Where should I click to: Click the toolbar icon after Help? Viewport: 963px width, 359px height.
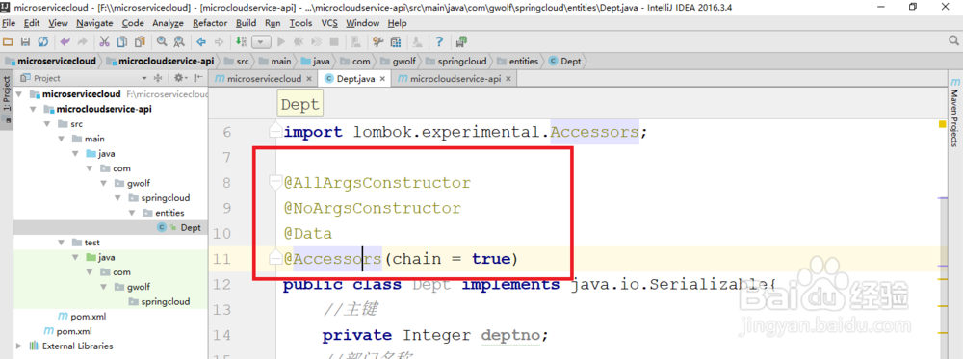coord(461,41)
